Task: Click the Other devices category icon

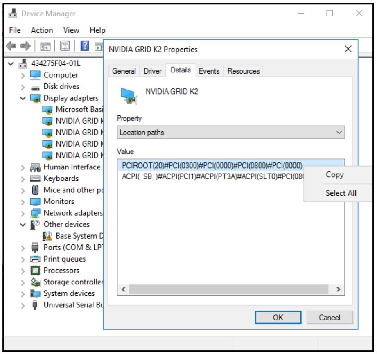Action: tap(35, 224)
